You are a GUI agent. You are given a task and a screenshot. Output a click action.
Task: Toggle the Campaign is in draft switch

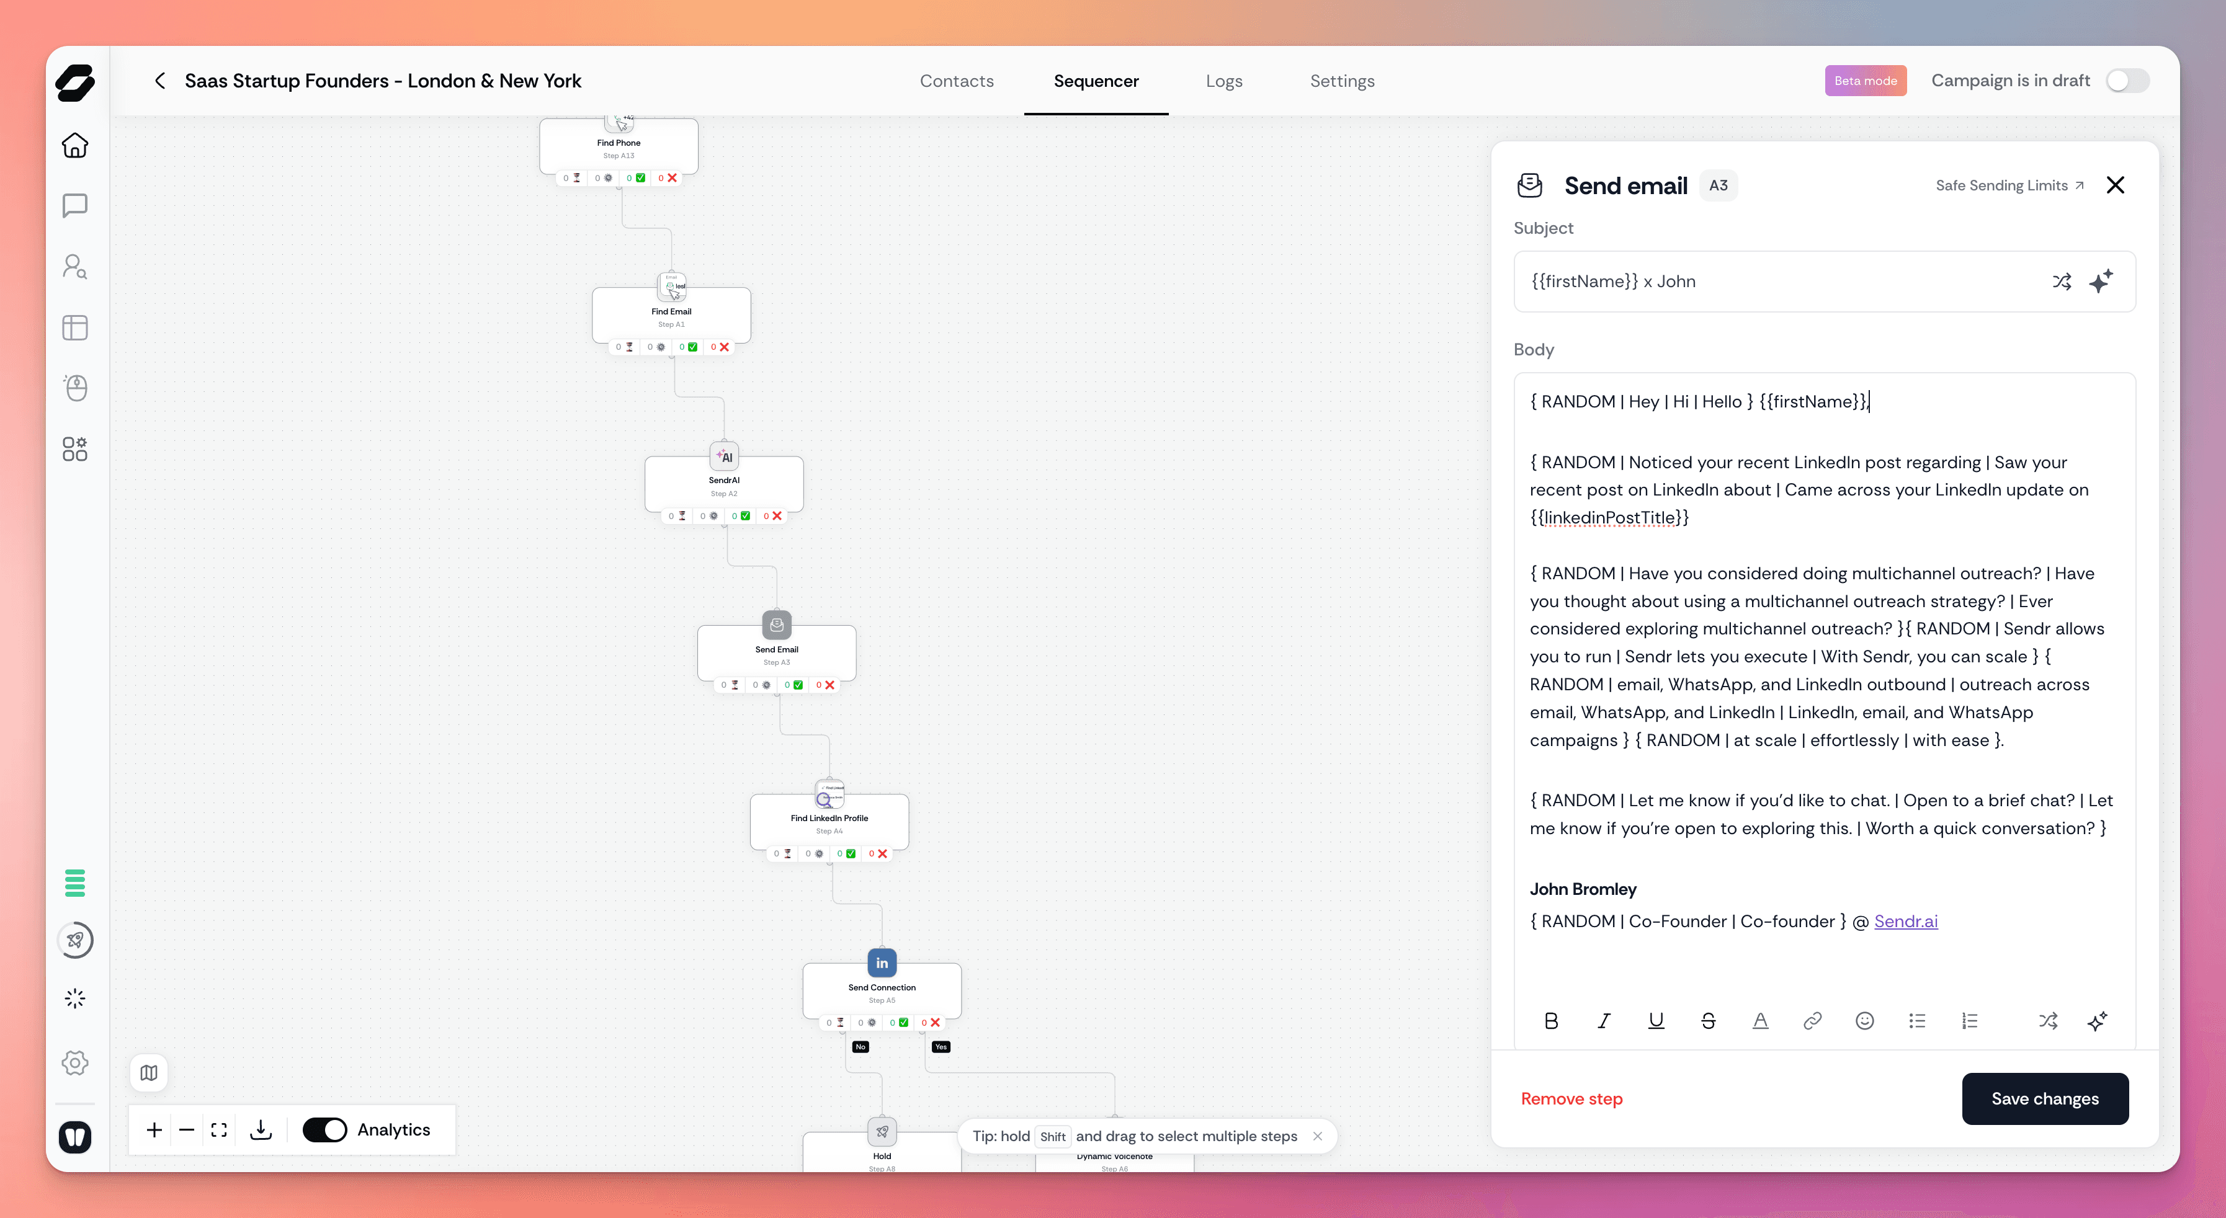[x=2127, y=81]
